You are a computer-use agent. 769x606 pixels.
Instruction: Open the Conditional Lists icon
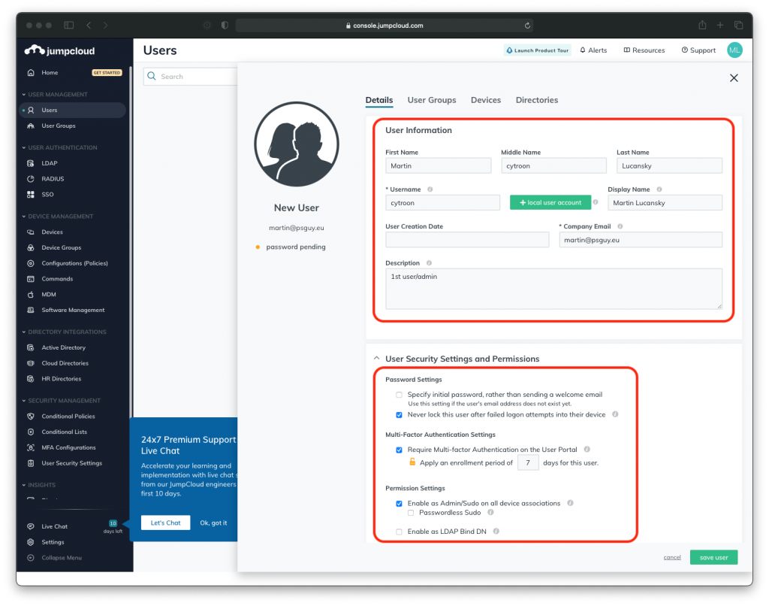(x=31, y=432)
